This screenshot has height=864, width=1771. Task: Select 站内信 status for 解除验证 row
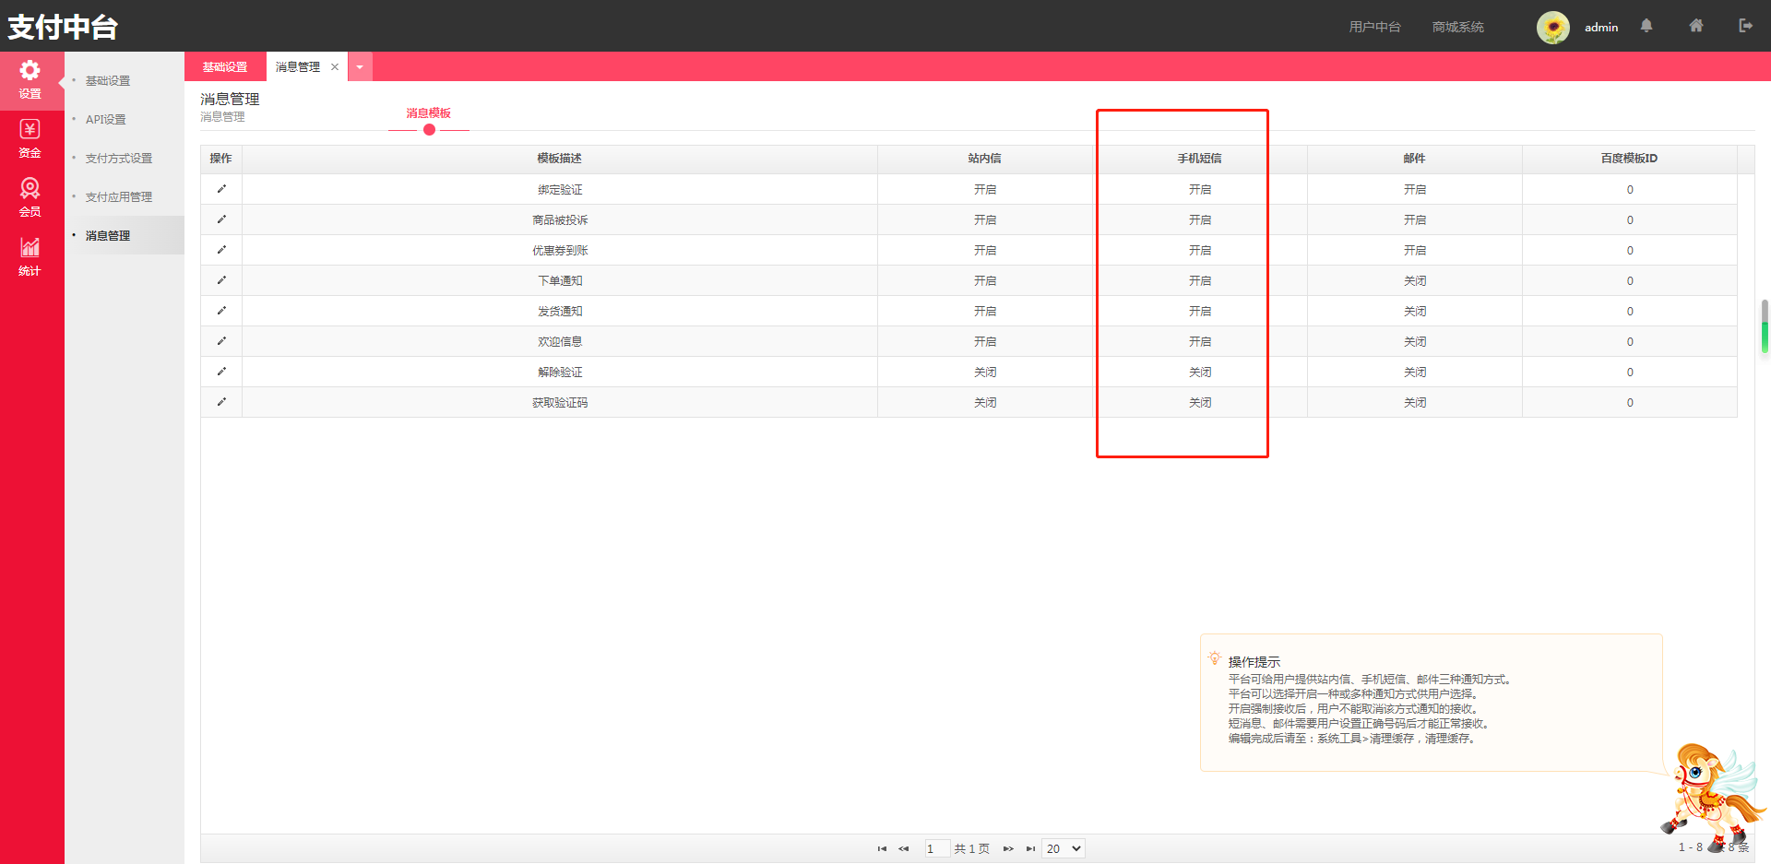point(985,372)
